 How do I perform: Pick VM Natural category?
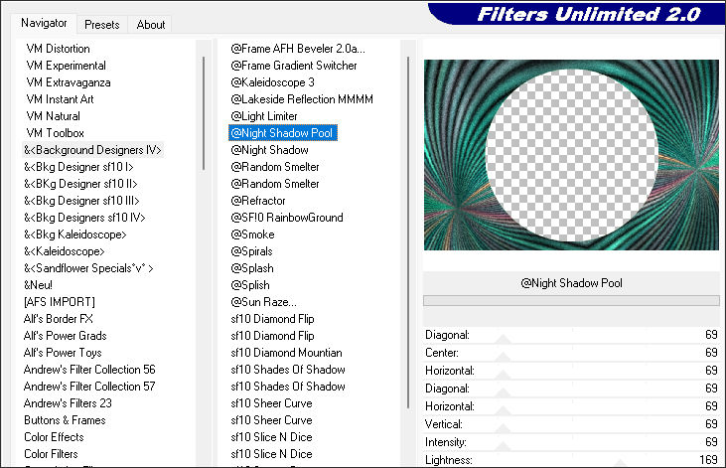pos(54,116)
